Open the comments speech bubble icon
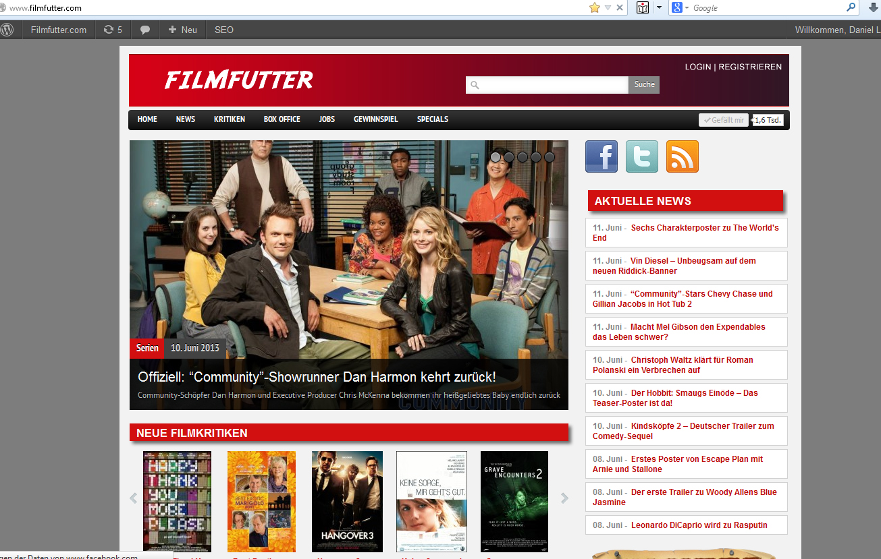This screenshot has height=559, width=881. [x=144, y=30]
